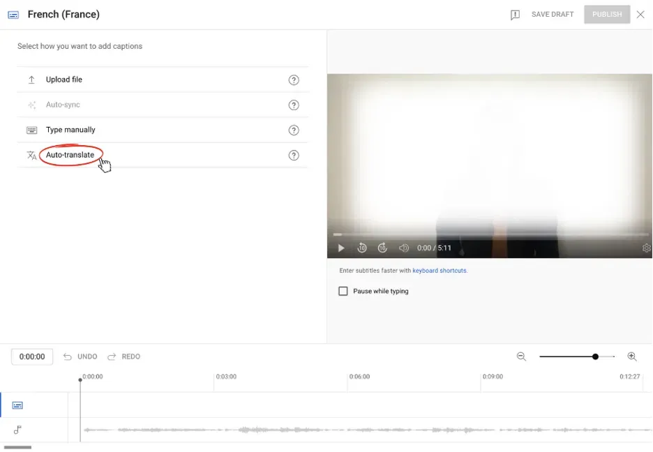Play the video preview
Screen dimensions: 653x452
pos(341,248)
